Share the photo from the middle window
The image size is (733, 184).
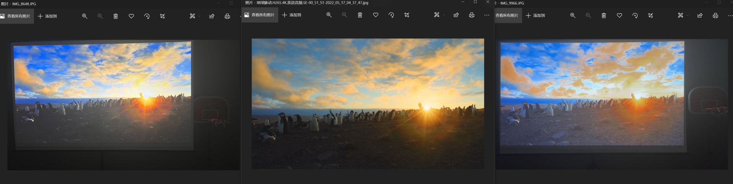456,15
